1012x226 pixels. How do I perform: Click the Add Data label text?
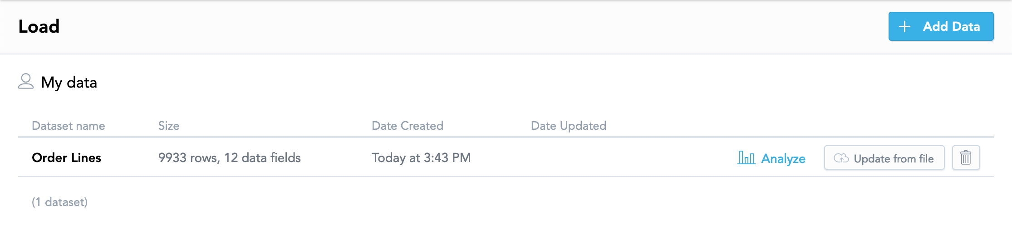coord(952,26)
